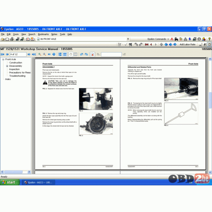Click the gray up arrow icon

point(161,45)
